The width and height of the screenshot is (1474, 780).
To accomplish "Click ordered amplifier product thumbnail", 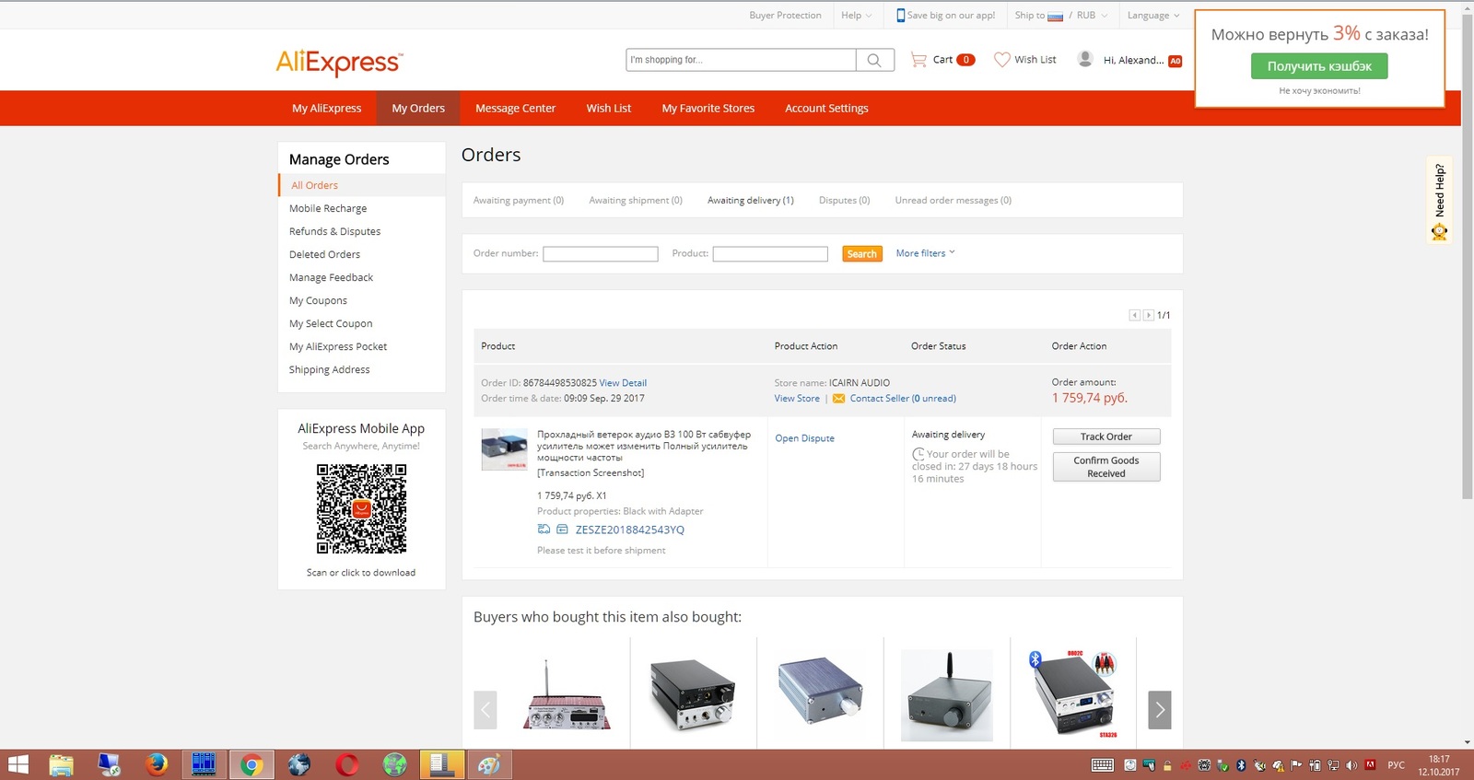I will pyautogui.click(x=505, y=449).
